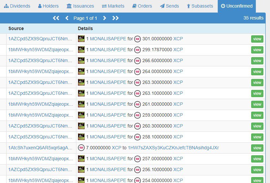Click MONALISAPEPE card thumbnail in 301.00000000 row
Image resolution: width=270 pixels, height=183 pixels.
(x=81, y=39)
